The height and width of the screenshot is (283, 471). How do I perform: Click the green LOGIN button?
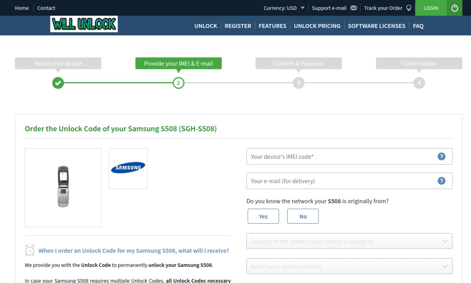431,8
